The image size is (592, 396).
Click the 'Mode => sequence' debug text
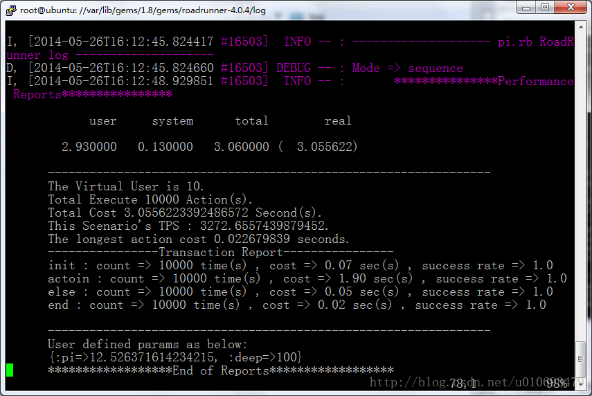coord(407,68)
